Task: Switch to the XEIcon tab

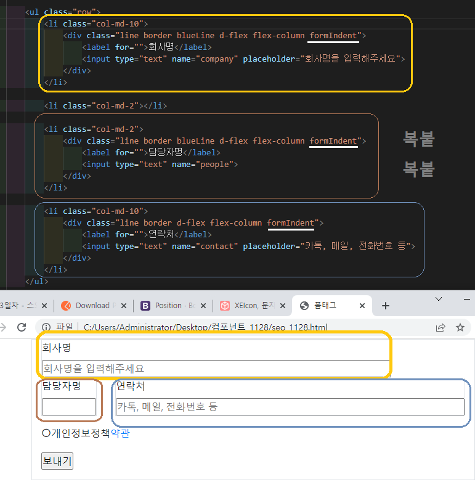Action: pos(253,306)
